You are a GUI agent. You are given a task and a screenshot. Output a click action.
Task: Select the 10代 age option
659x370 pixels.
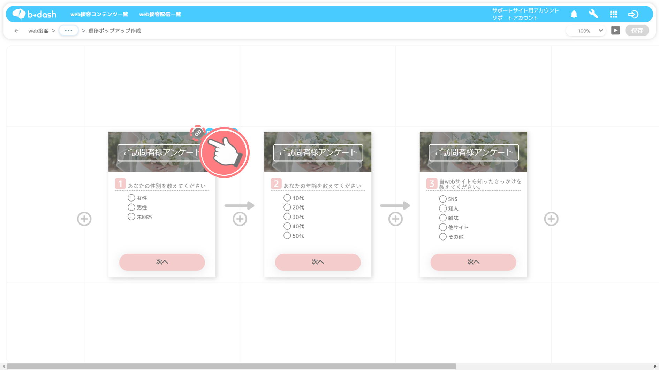click(x=287, y=198)
